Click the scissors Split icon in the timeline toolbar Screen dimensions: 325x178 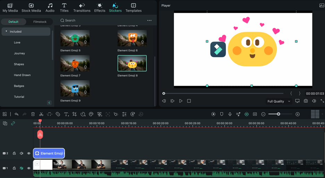41,114
